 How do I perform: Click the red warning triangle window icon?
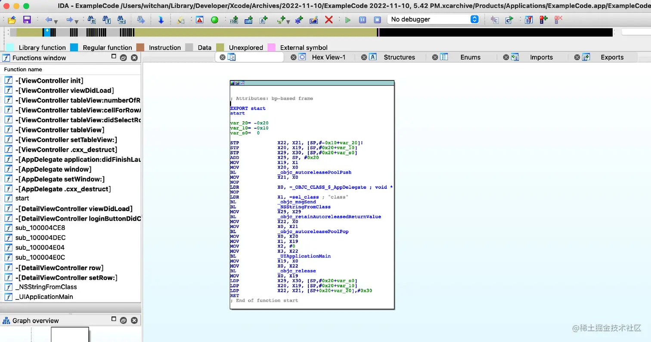(199, 20)
